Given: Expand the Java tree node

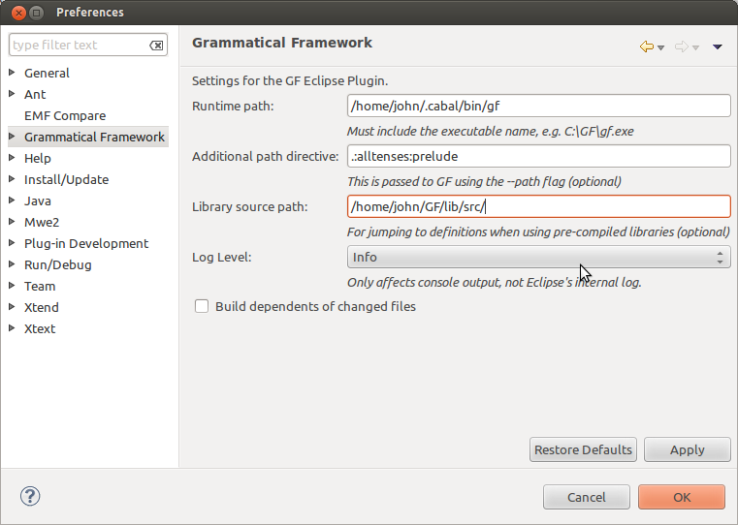Looking at the screenshot, I should 12,201.
